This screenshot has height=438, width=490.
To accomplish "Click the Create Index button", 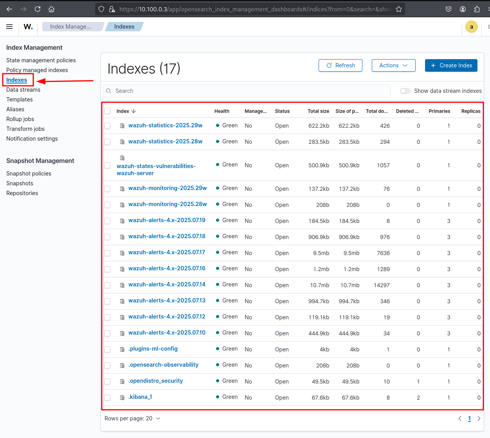I will point(451,65).
